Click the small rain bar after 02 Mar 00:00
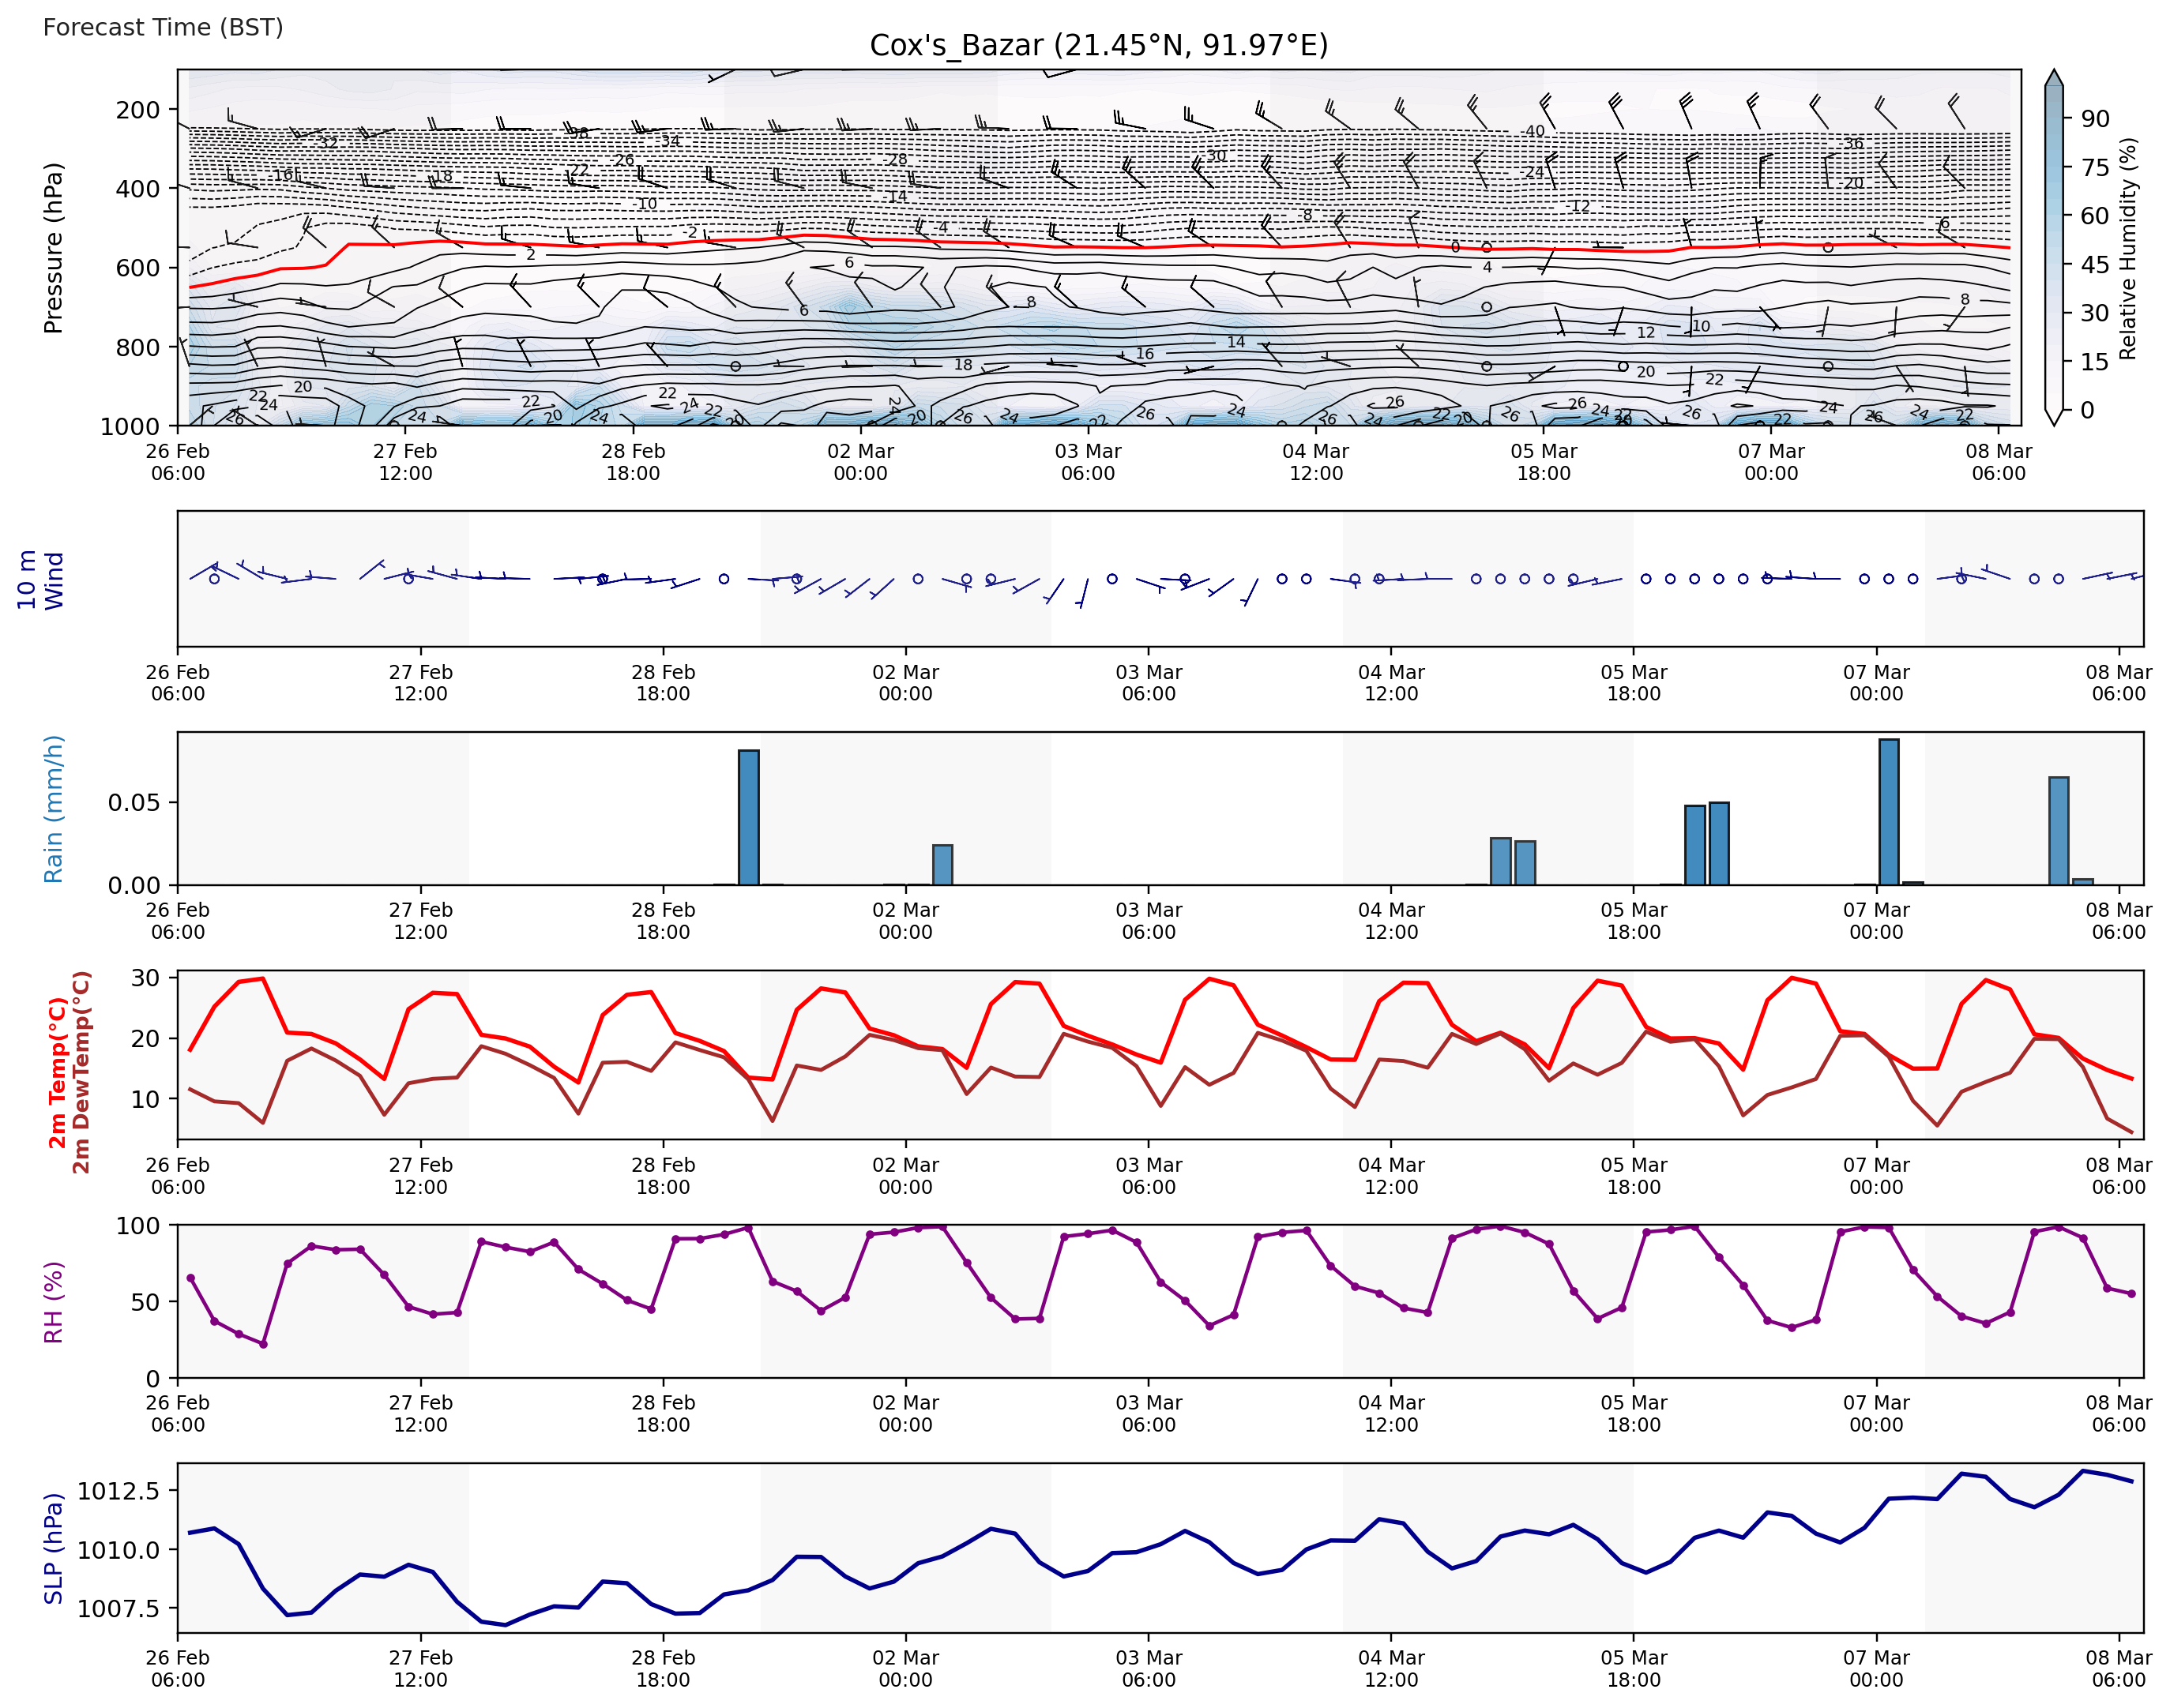 [942, 865]
